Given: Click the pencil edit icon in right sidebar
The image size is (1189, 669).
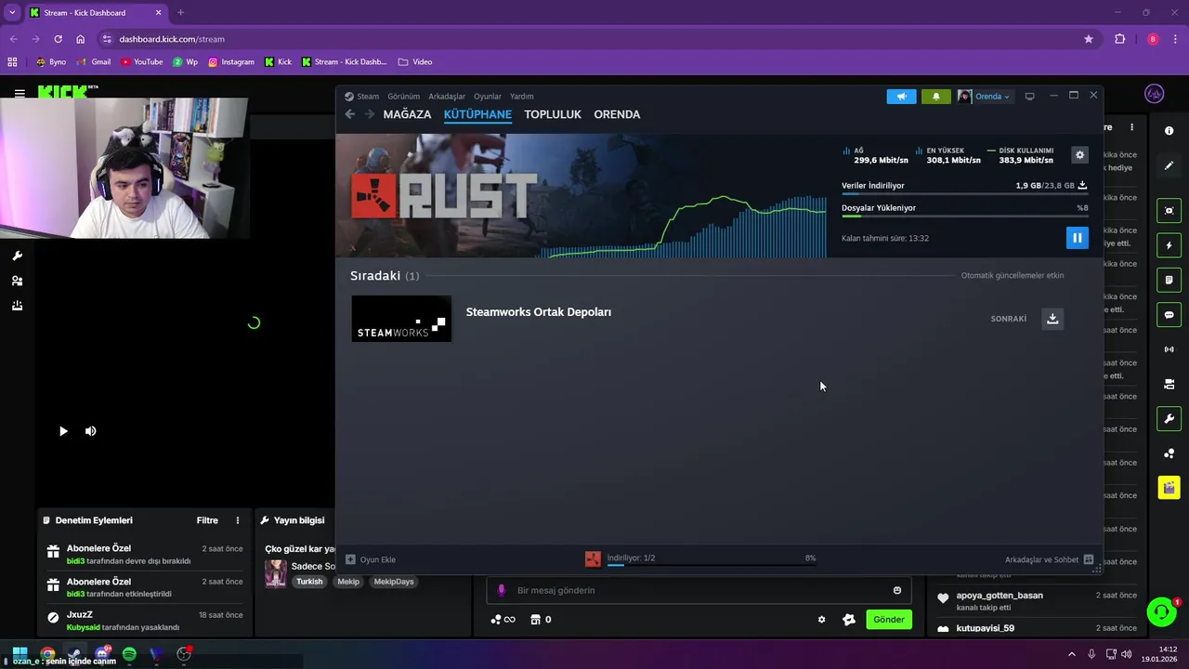Looking at the screenshot, I should (1169, 165).
